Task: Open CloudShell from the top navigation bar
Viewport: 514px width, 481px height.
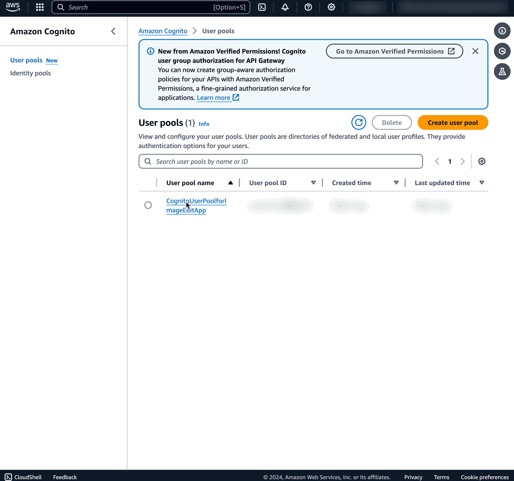Action: [x=262, y=7]
